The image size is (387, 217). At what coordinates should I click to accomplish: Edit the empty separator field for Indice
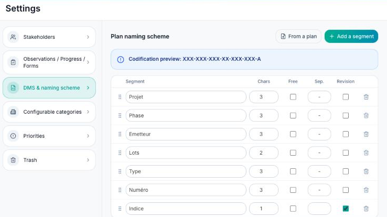click(319, 209)
